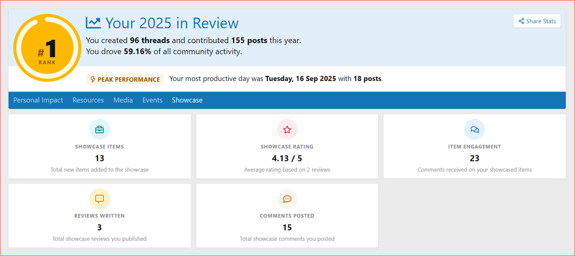Click the chat bubbles Item Engagement icon
This screenshot has width=575, height=256.
pos(474,130)
